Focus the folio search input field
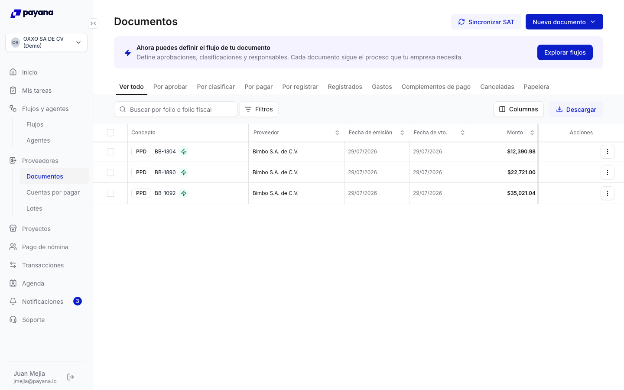Image resolution: width=624 pixels, height=390 pixels. [175, 109]
